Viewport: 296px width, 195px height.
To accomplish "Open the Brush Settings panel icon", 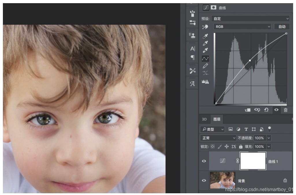I will pyautogui.click(x=192, y=23).
